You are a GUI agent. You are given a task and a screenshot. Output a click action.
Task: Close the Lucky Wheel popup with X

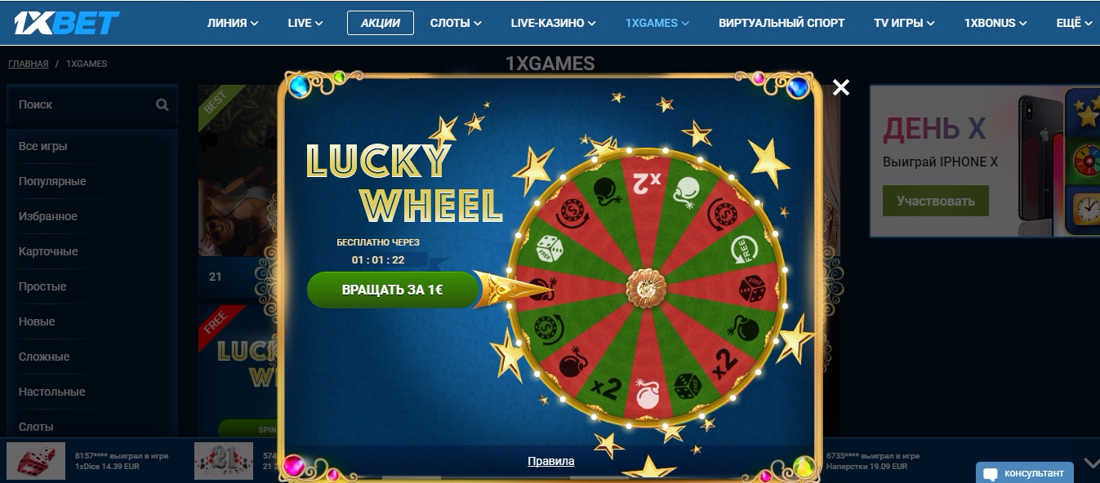[x=841, y=87]
